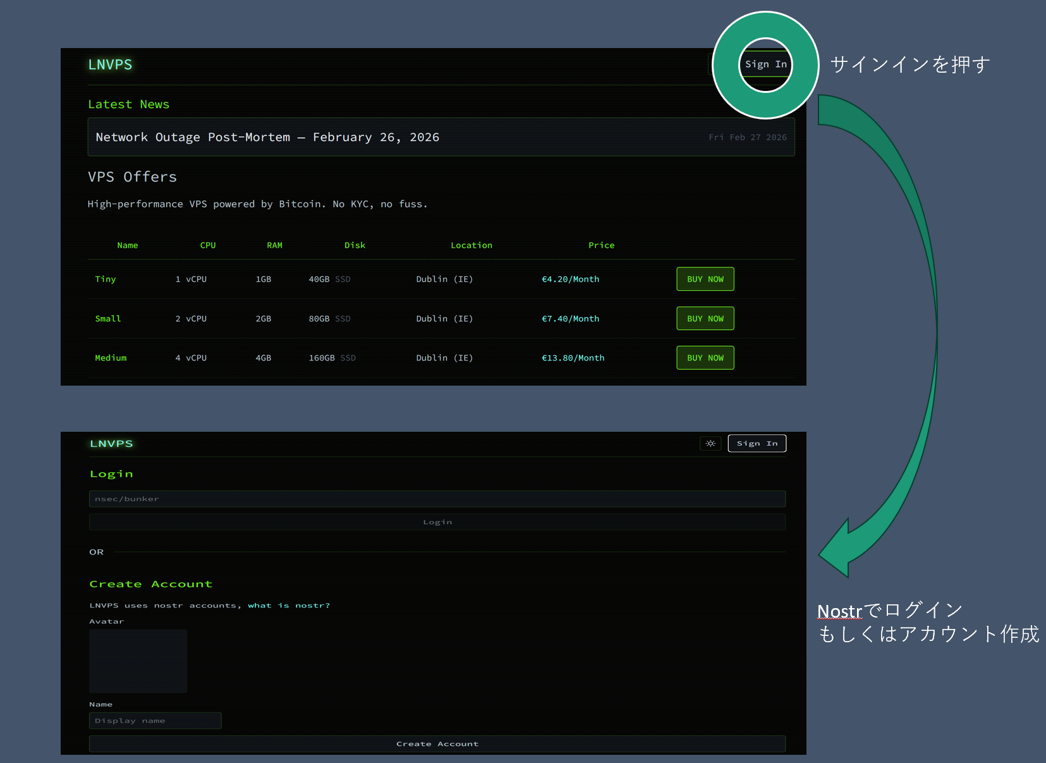The height and width of the screenshot is (763, 1046).
Task: Click the Avatar upload placeholder box
Action: pos(138,661)
